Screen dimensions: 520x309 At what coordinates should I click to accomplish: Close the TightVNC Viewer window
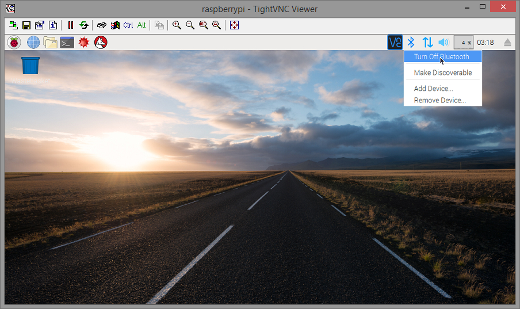503,7
